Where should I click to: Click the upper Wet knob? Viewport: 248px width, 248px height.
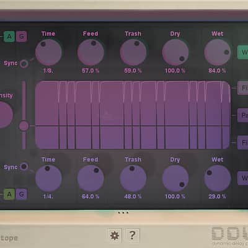tap(218, 52)
